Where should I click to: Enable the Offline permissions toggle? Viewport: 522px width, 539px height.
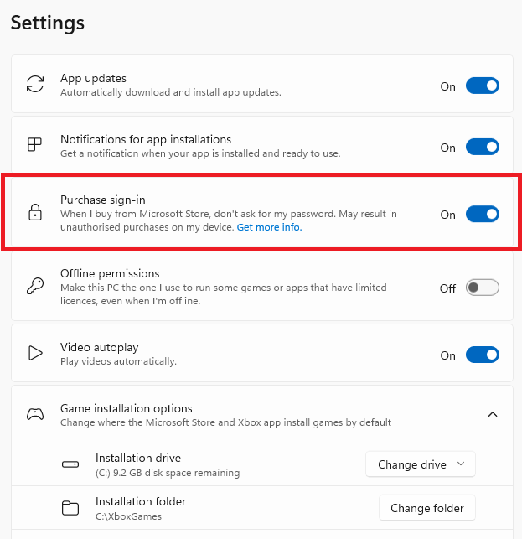click(482, 288)
